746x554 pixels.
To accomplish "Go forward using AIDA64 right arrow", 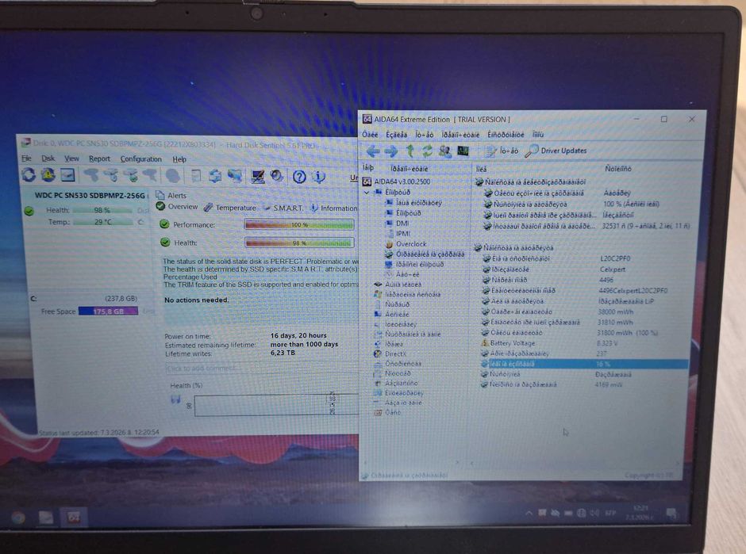I will coord(391,151).
